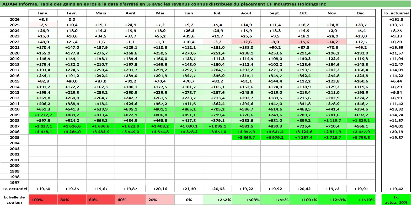Screen dimensions: 412x205
Task: Click the overall Tx. actuariel total '+19,42'
Action: pyautogui.click(x=396, y=189)
